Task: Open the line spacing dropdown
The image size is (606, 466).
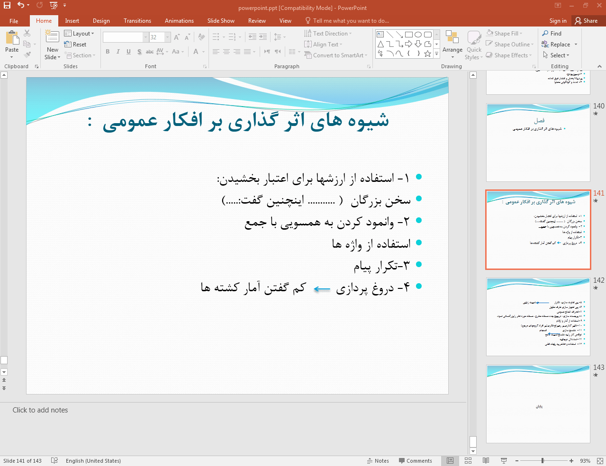Action: (x=280, y=37)
